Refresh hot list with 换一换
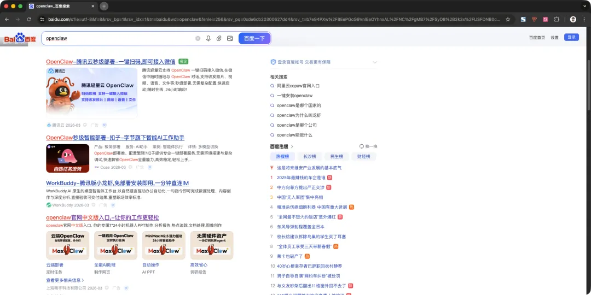 (368, 146)
